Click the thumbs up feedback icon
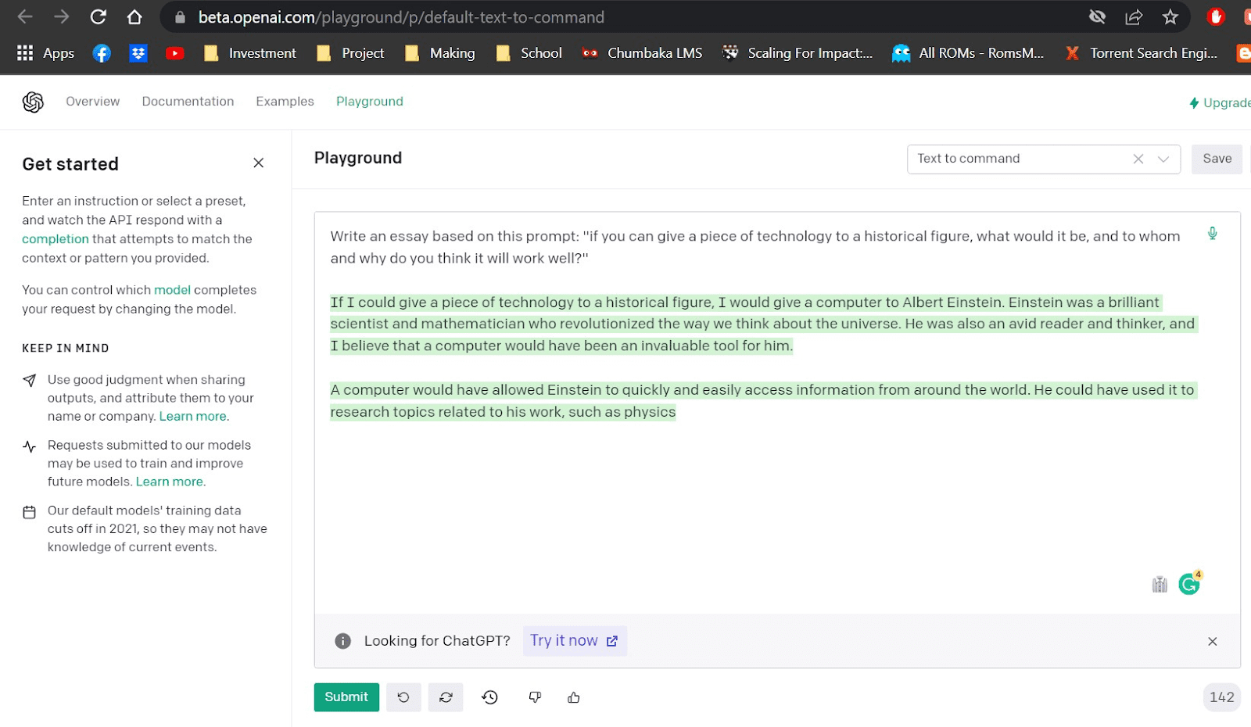This screenshot has width=1251, height=727. click(574, 697)
